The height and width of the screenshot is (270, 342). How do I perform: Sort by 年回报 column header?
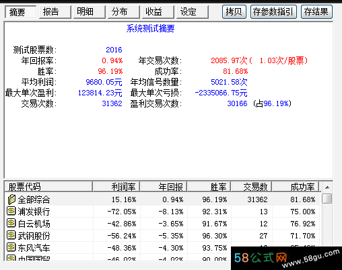[x=164, y=187]
